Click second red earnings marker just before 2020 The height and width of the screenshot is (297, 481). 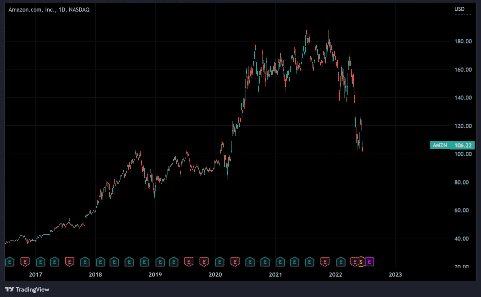point(204,262)
